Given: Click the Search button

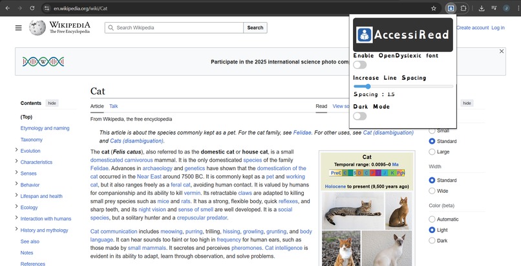Looking at the screenshot, I should [x=255, y=28].
